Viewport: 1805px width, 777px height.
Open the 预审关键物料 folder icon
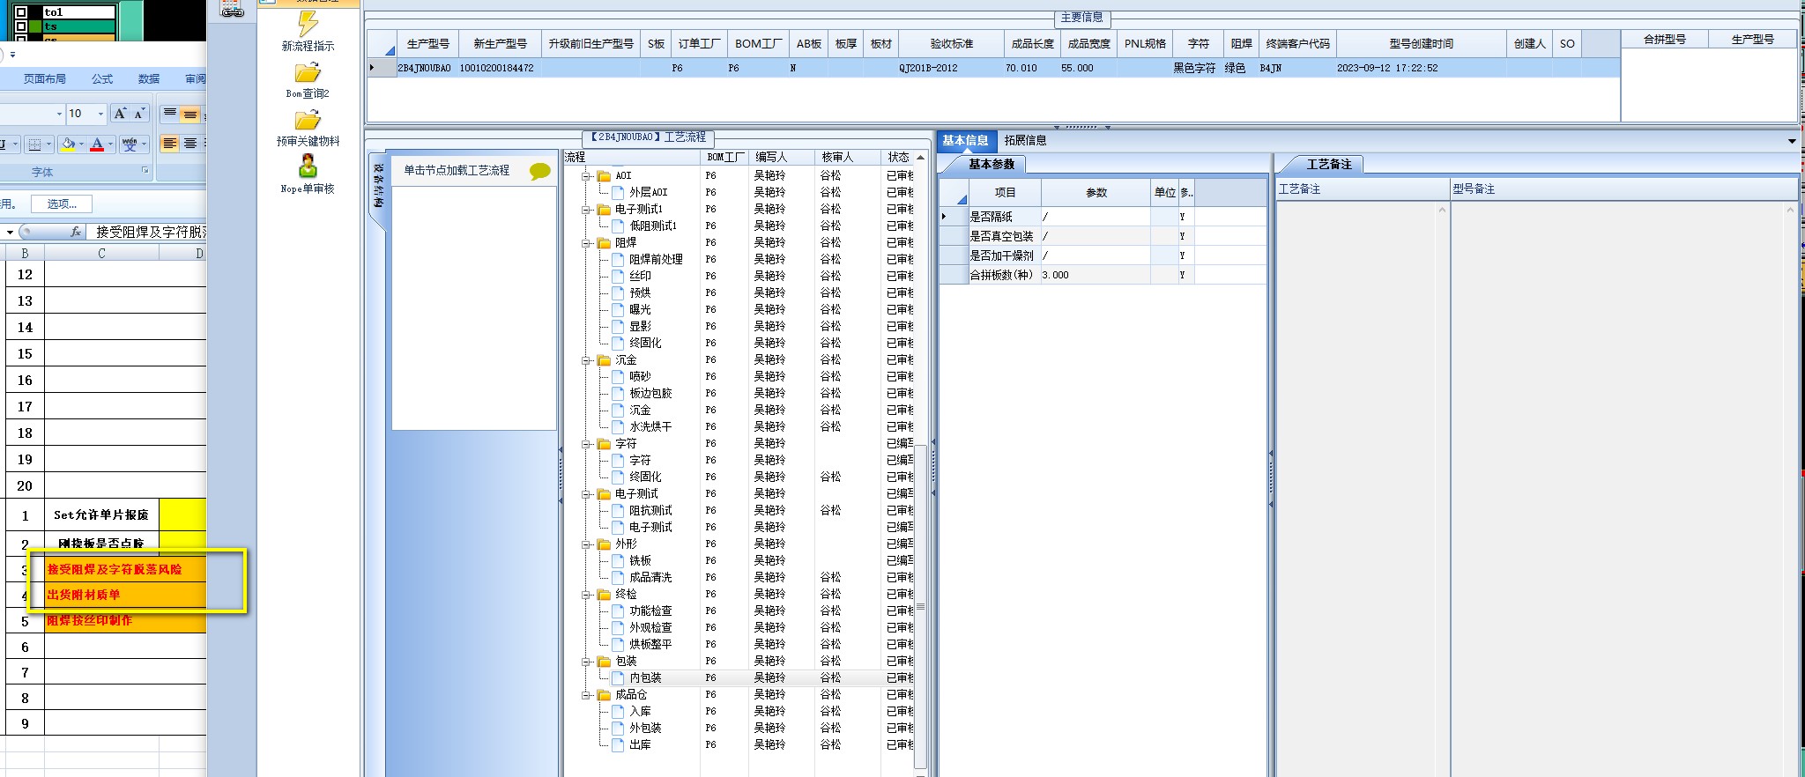tap(308, 120)
